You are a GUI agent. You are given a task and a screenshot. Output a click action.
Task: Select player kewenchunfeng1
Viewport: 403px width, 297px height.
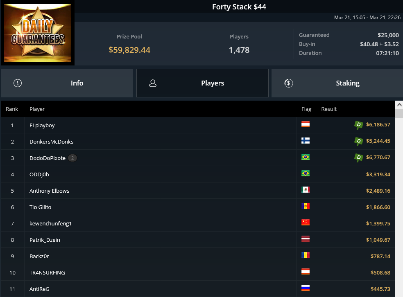[50, 224]
